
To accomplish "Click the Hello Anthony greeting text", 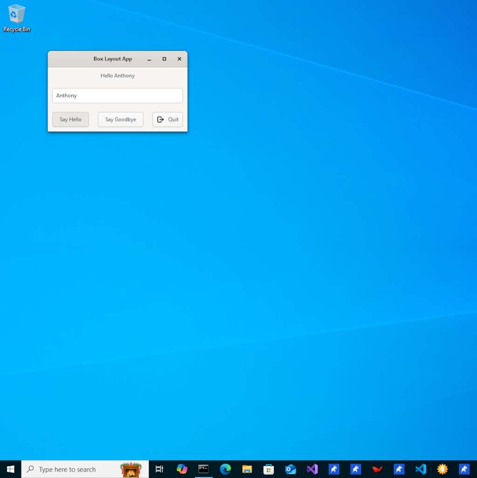I will pyautogui.click(x=117, y=75).
